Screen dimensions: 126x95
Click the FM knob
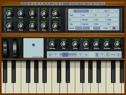pos(44,13)
